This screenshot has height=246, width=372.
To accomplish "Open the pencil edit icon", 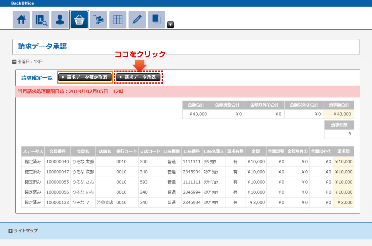I will click(137, 20).
